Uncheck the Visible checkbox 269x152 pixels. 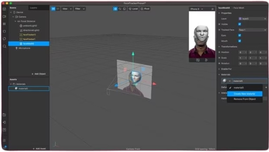240,24
